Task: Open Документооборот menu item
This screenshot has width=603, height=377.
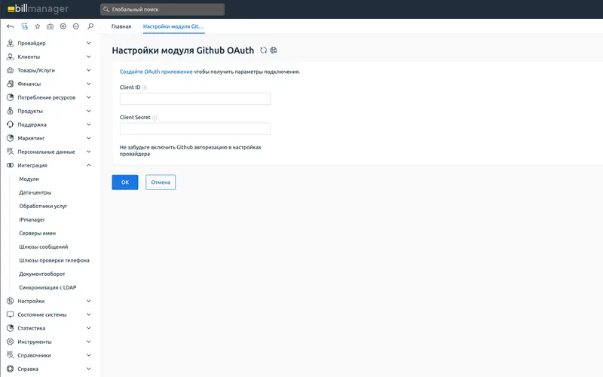Action: pyautogui.click(x=42, y=274)
